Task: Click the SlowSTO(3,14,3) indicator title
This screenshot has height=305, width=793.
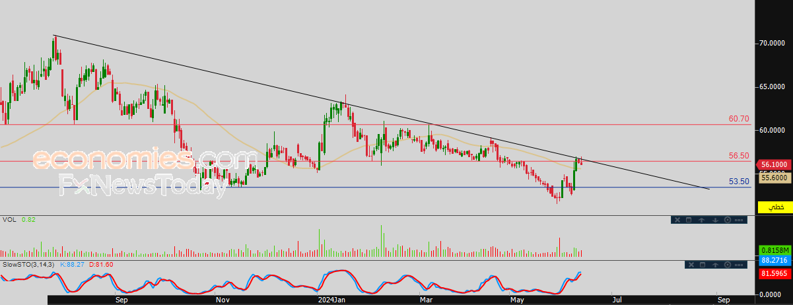Action: [x=29, y=264]
